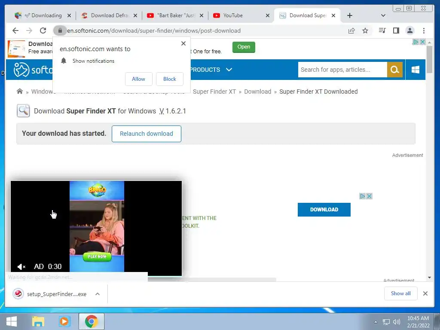The image size is (440, 330).
Task: Open the Download breadcrumb link
Action: 258,92
